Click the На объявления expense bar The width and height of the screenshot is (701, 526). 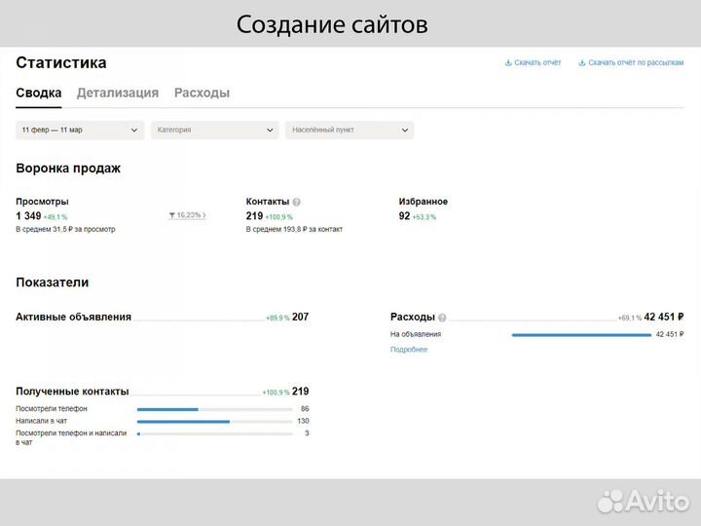(581, 335)
